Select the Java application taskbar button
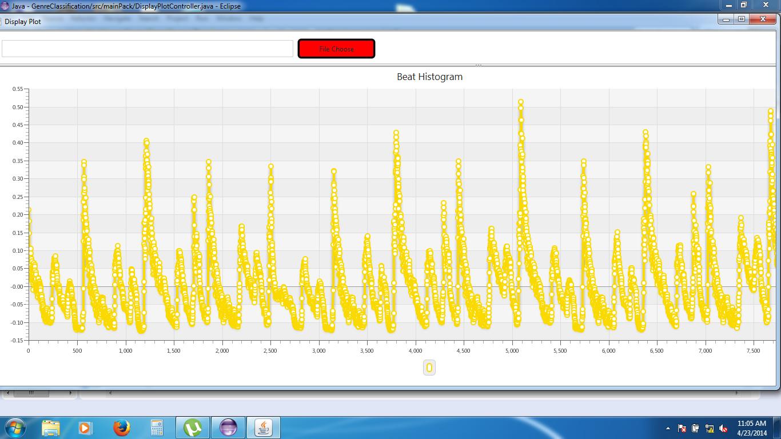The height and width of the screenshot is (439, 781). (264, 428)
